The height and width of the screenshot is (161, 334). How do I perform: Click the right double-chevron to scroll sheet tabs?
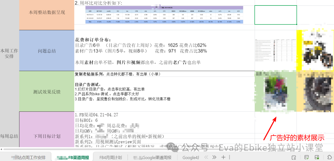[214, 157]
